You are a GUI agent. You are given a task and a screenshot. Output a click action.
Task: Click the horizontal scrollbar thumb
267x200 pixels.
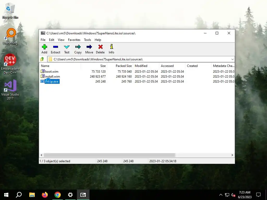pyautogui.click(x=110, y=155)
